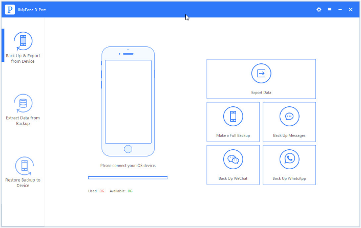The width and height of the screenshot is (361, 228).
Task: Minimize the D-Port window
Action: click(340, 10)
